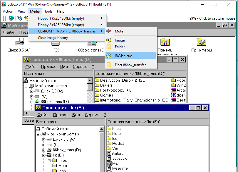The height and width of the screenshot is (172, 238).
Task: Select the Диск 3,5 (A:) floppy drive icon in Мой компьютер
Action: (x=19, y=42)
